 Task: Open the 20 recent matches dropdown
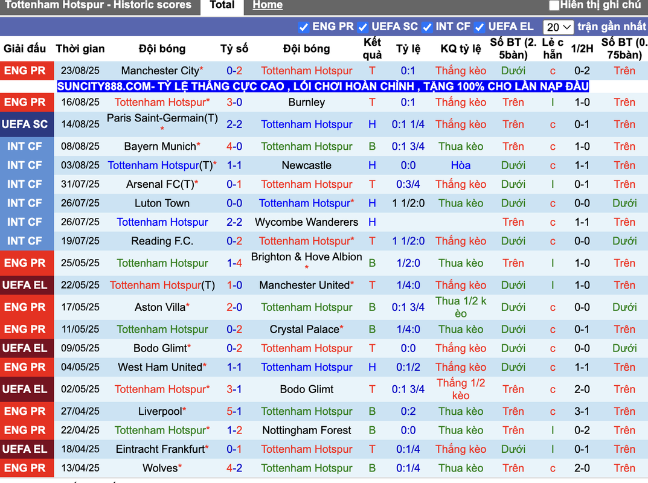(559, 27)
